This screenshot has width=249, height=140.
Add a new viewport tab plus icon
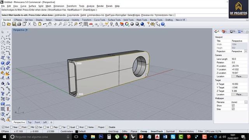[x=51, y=122]
